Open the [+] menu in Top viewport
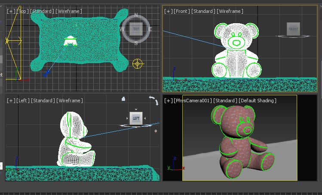 pos(10,11)
